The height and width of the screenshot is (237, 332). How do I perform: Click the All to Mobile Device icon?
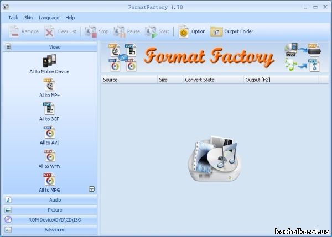click(x=49, y=61)
